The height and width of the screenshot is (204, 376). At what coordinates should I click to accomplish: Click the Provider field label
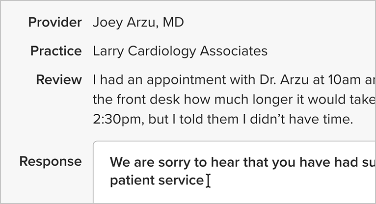click(55, 22)
